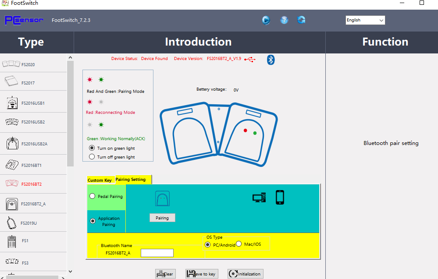Click Red And Green :Pairing Mode label

point(116,91)
